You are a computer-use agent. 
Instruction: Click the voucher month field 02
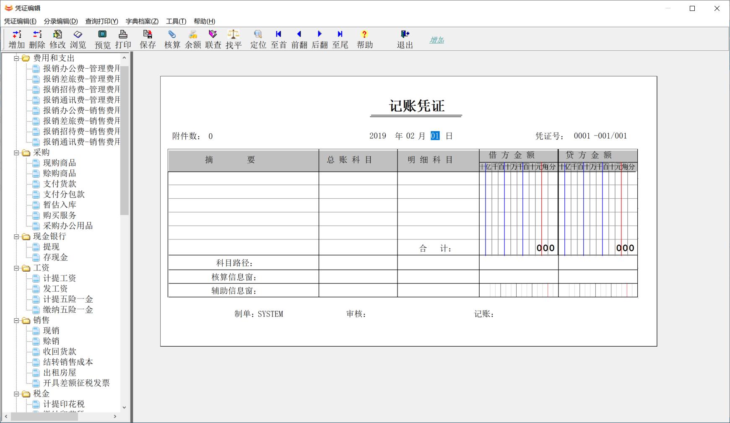click(x=410, y=136)
